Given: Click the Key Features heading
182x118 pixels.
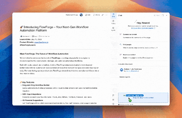Looking at the screenshot, I should tap(28, 82).
